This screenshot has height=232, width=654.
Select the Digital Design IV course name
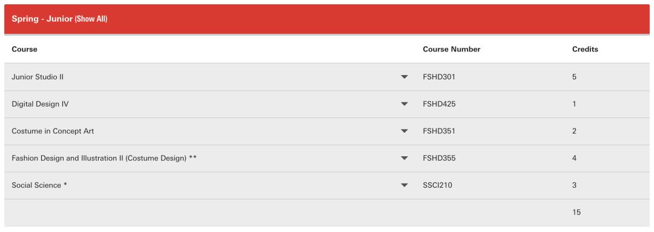click(40, 104)
